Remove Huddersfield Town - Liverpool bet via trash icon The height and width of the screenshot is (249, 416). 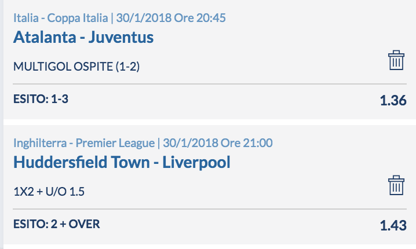(x=396, y=185)
